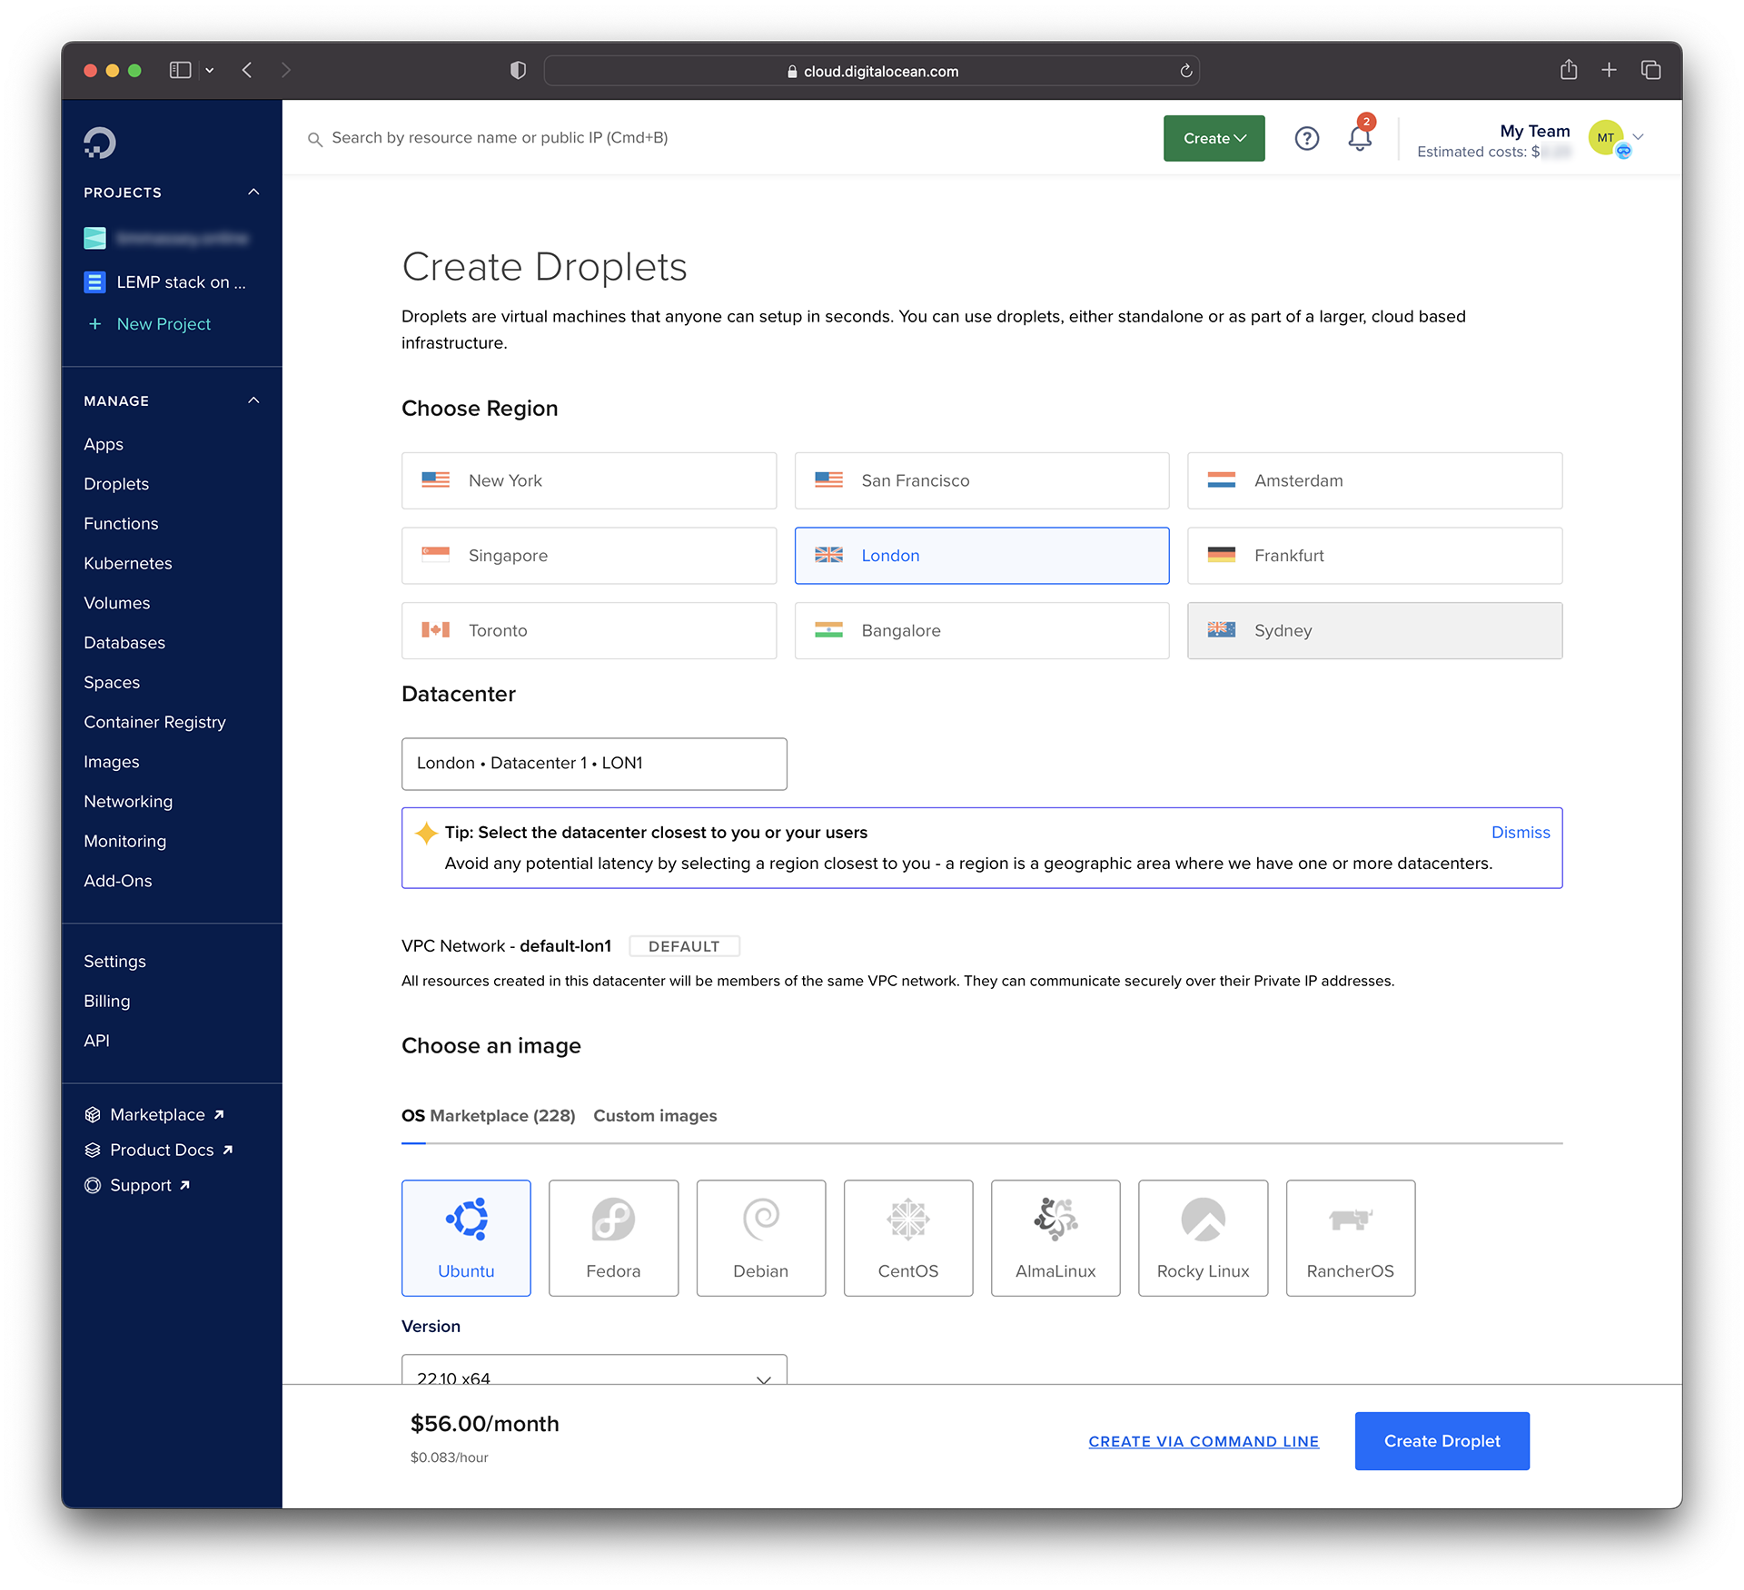This screenshot has height=1590, width=1744.
Task: Go back with browser back arrow
Action: click(247, 70)
